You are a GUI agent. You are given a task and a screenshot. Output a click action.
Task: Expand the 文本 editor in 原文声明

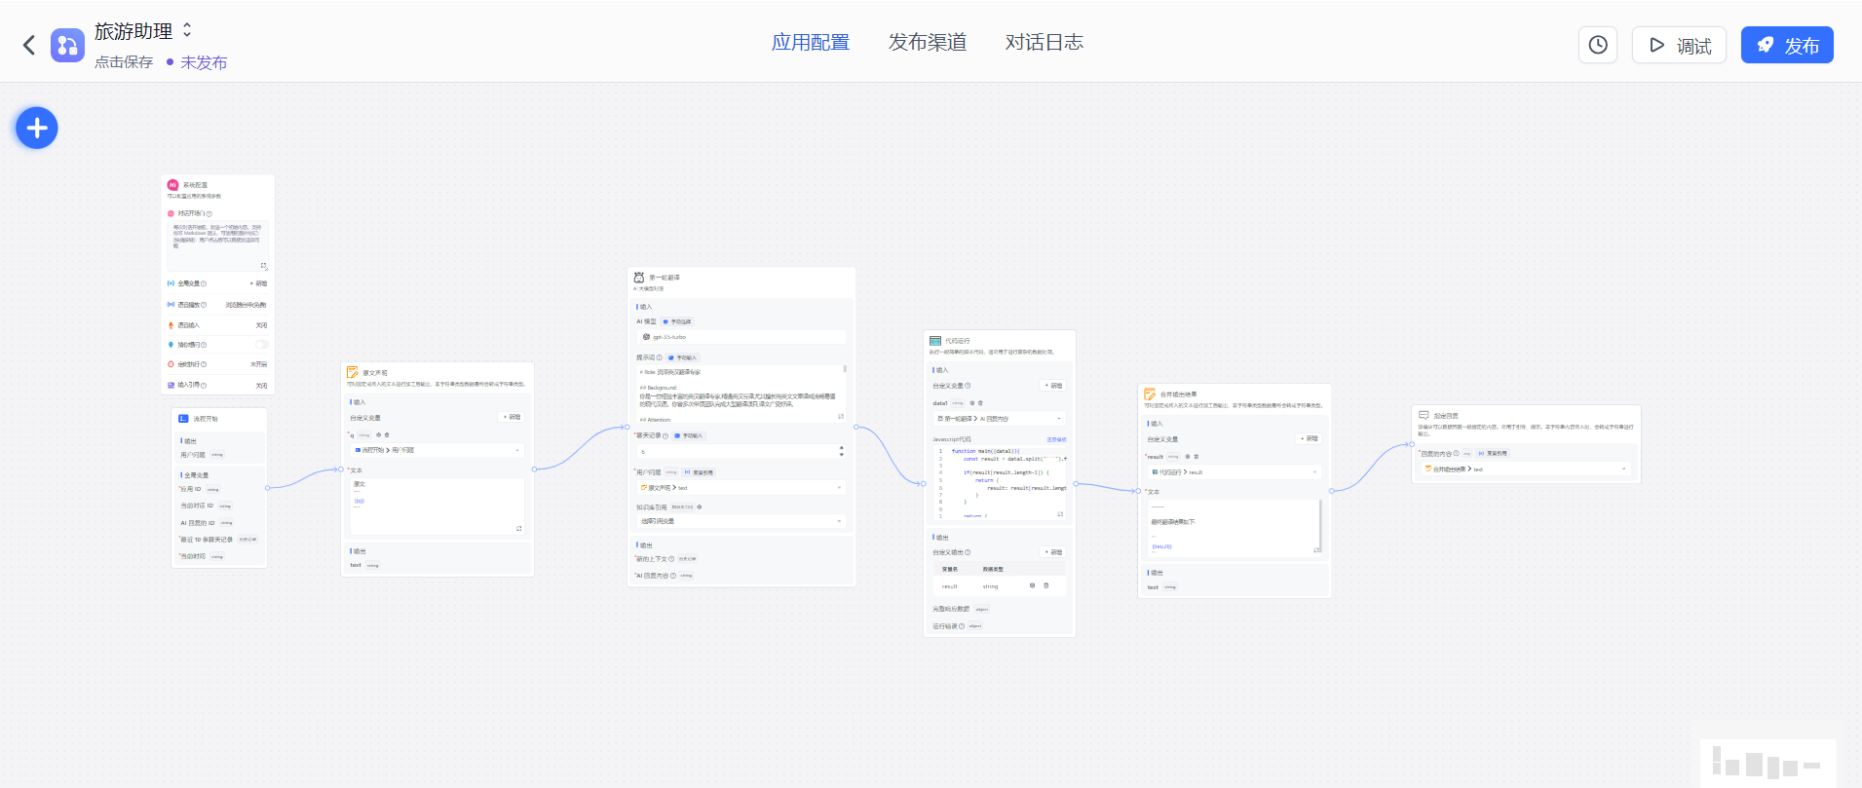pos(518,529)
